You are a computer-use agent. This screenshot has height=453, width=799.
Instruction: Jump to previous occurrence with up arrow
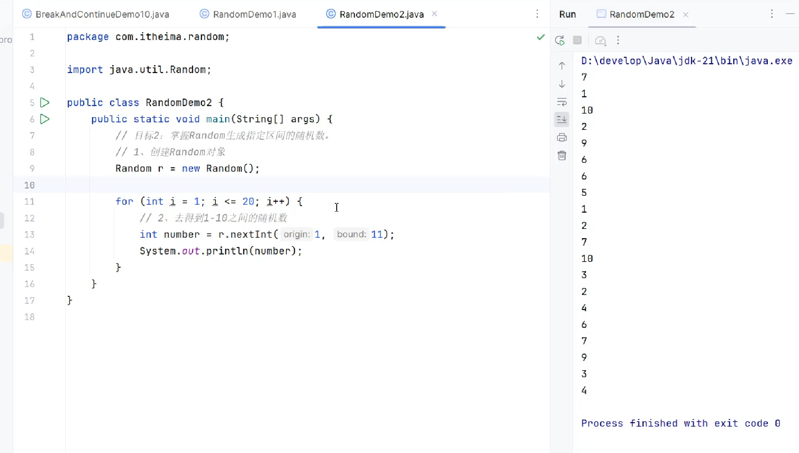pos(562,66)
